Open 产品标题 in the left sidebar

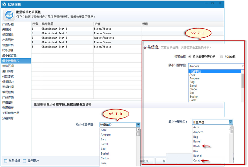tap(8, 24)
